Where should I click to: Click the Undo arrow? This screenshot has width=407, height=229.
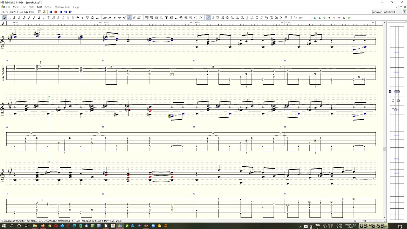point(196,18)
